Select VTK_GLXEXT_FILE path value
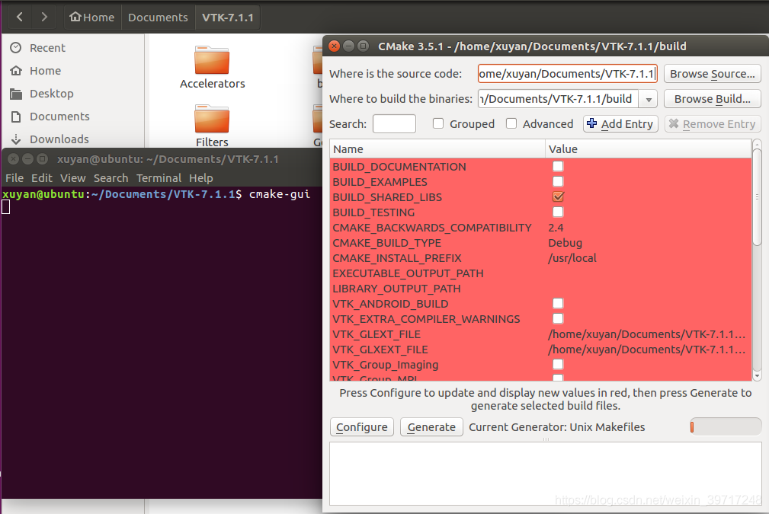The image size is (769, 514). pos(646,350)
